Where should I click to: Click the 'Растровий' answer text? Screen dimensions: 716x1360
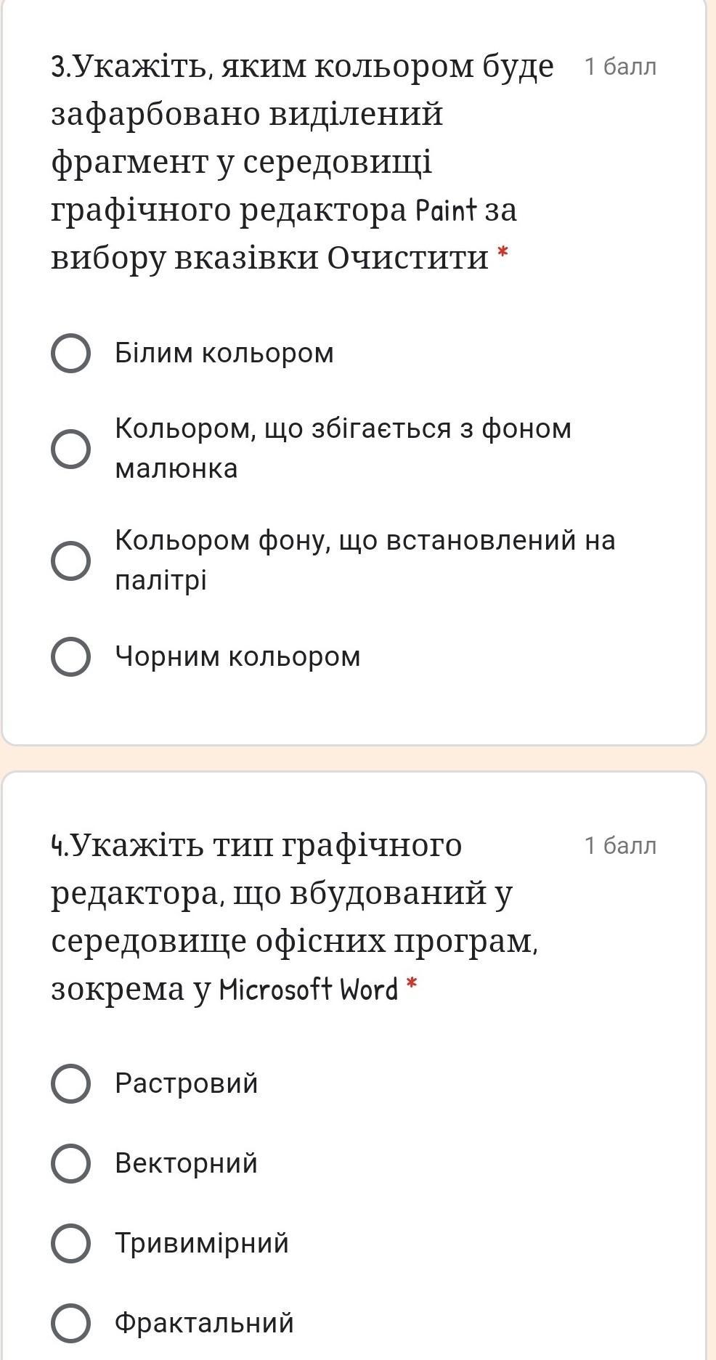186,1084
